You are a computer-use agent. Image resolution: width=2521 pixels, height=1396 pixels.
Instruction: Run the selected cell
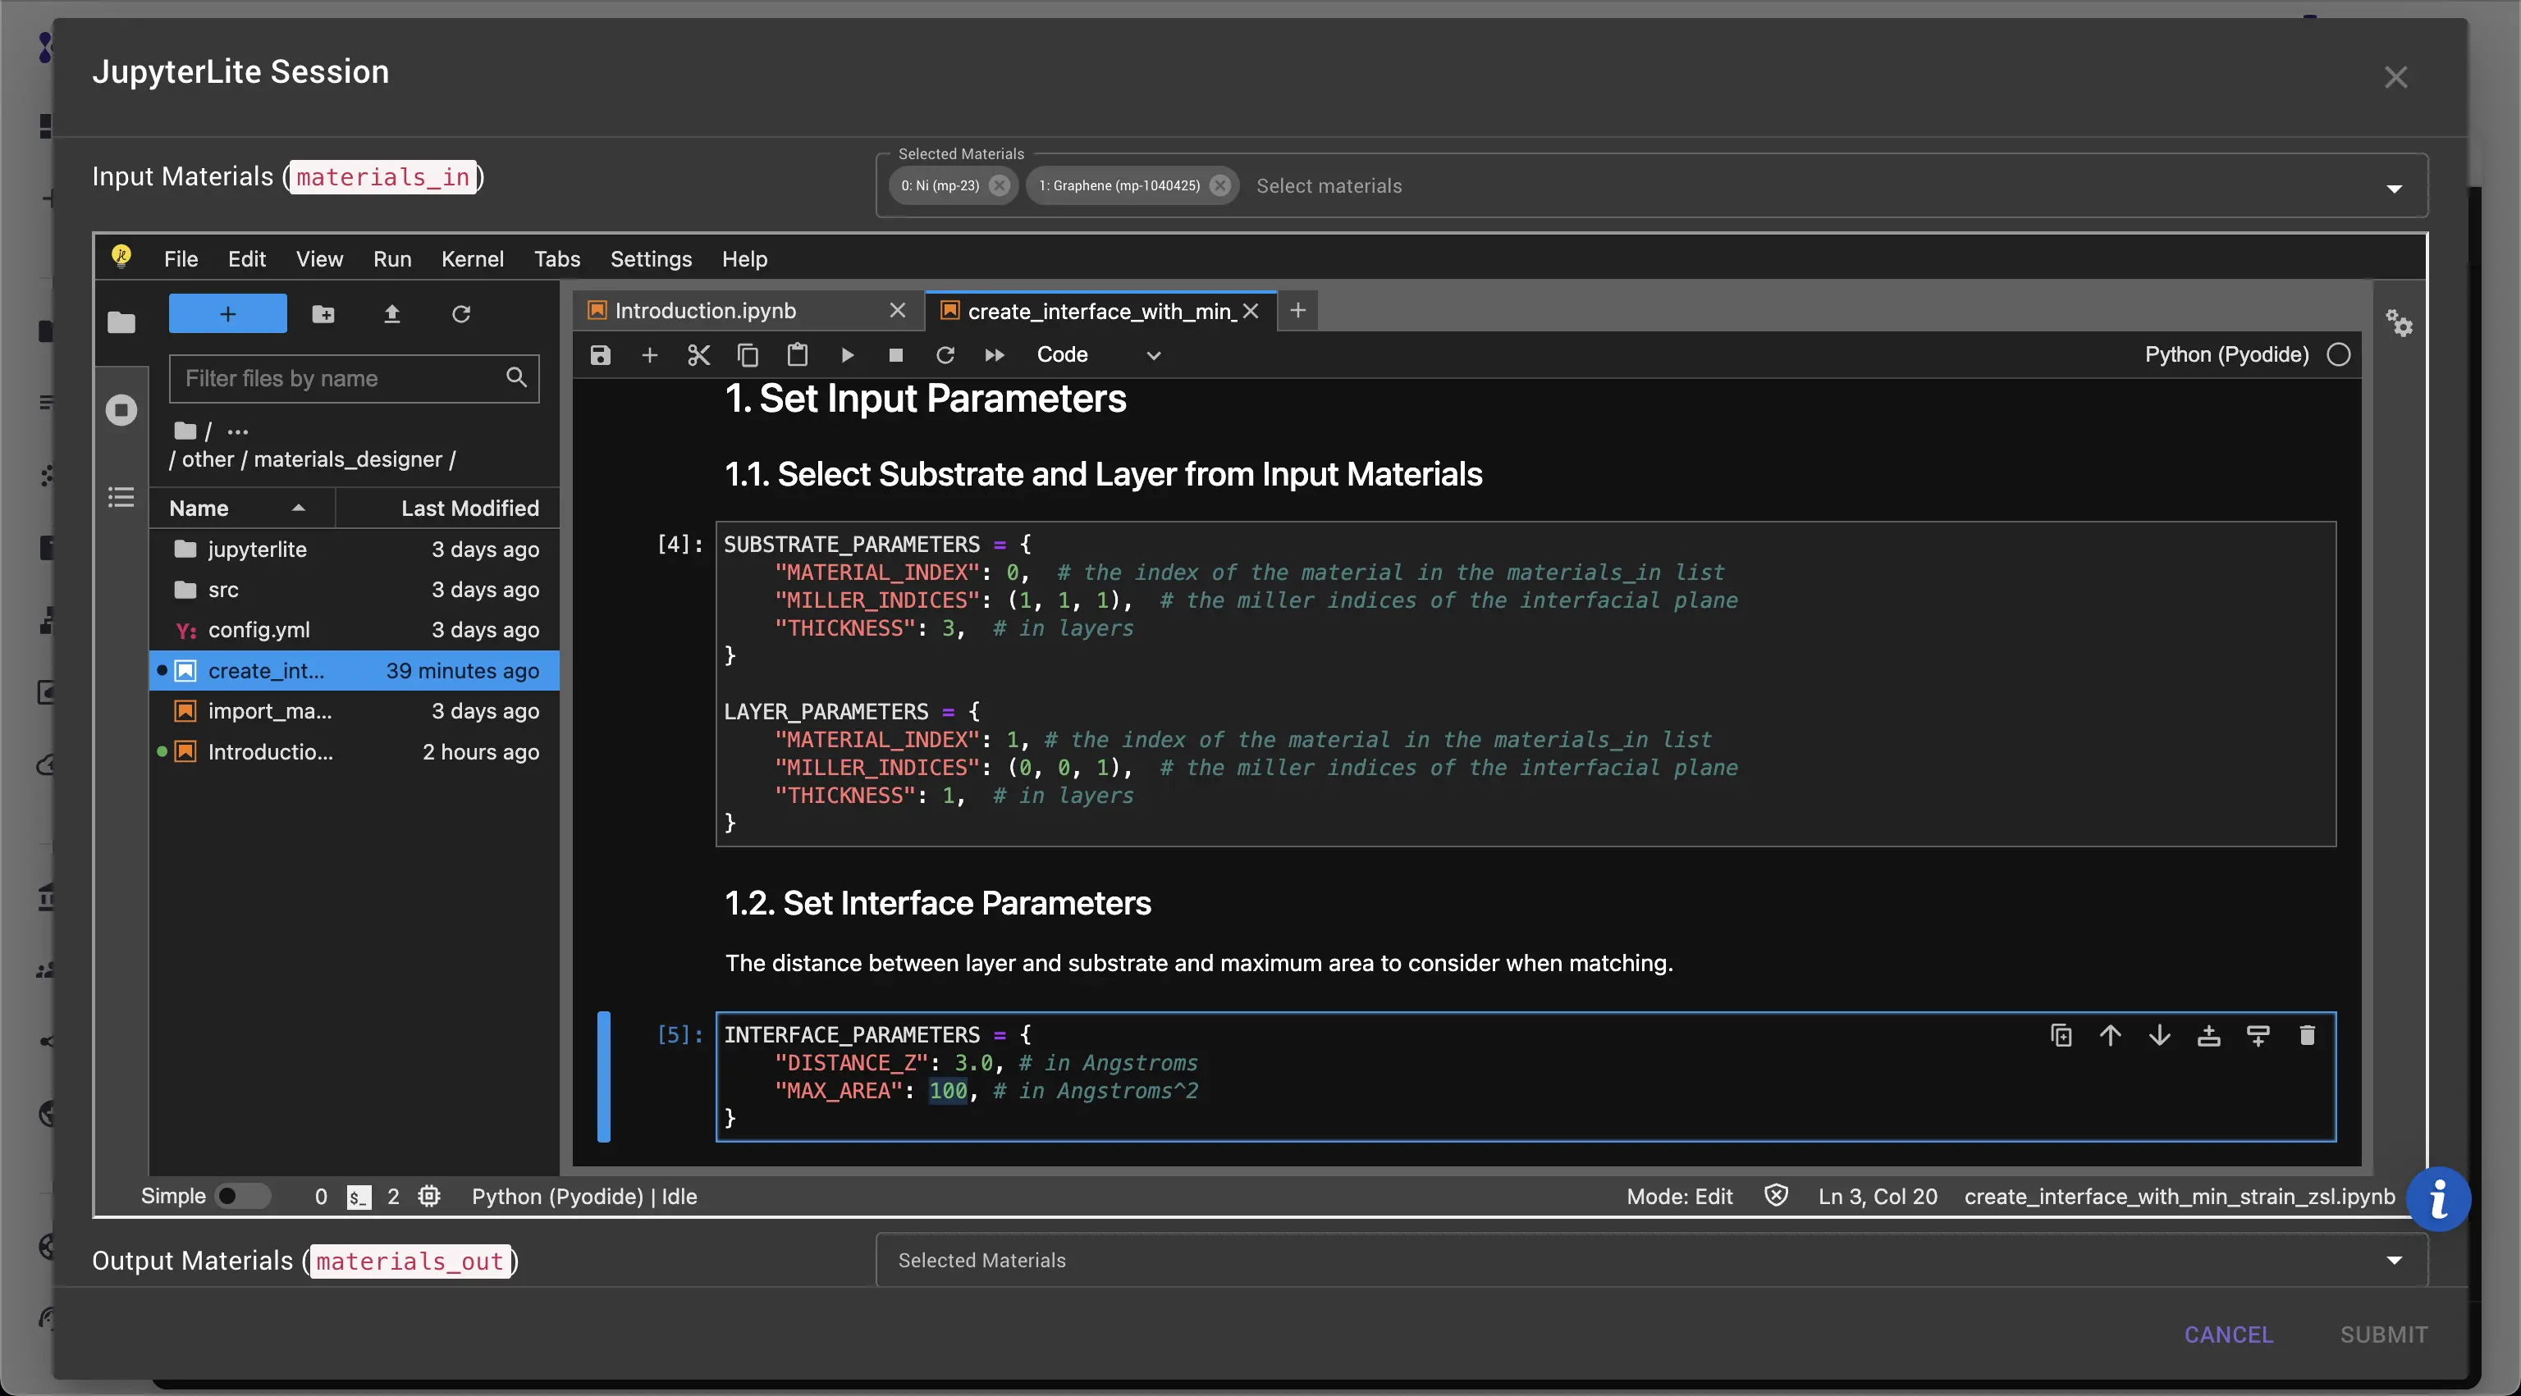point(848,354)
